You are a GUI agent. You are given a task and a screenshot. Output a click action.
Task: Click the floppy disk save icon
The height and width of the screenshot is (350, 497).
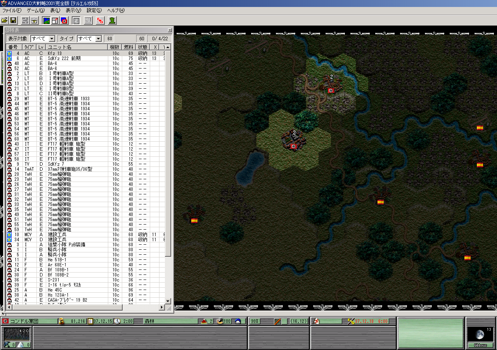pos(13,20)
